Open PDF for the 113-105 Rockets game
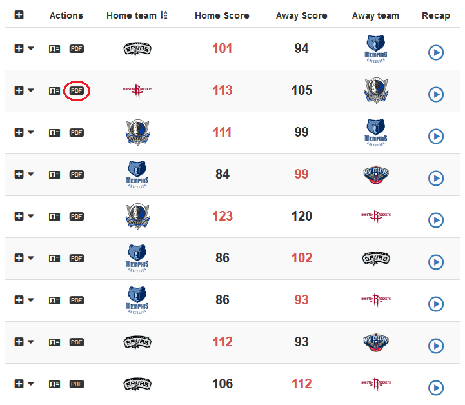This screenshot has height=405, width=465. tap(77, 91)
